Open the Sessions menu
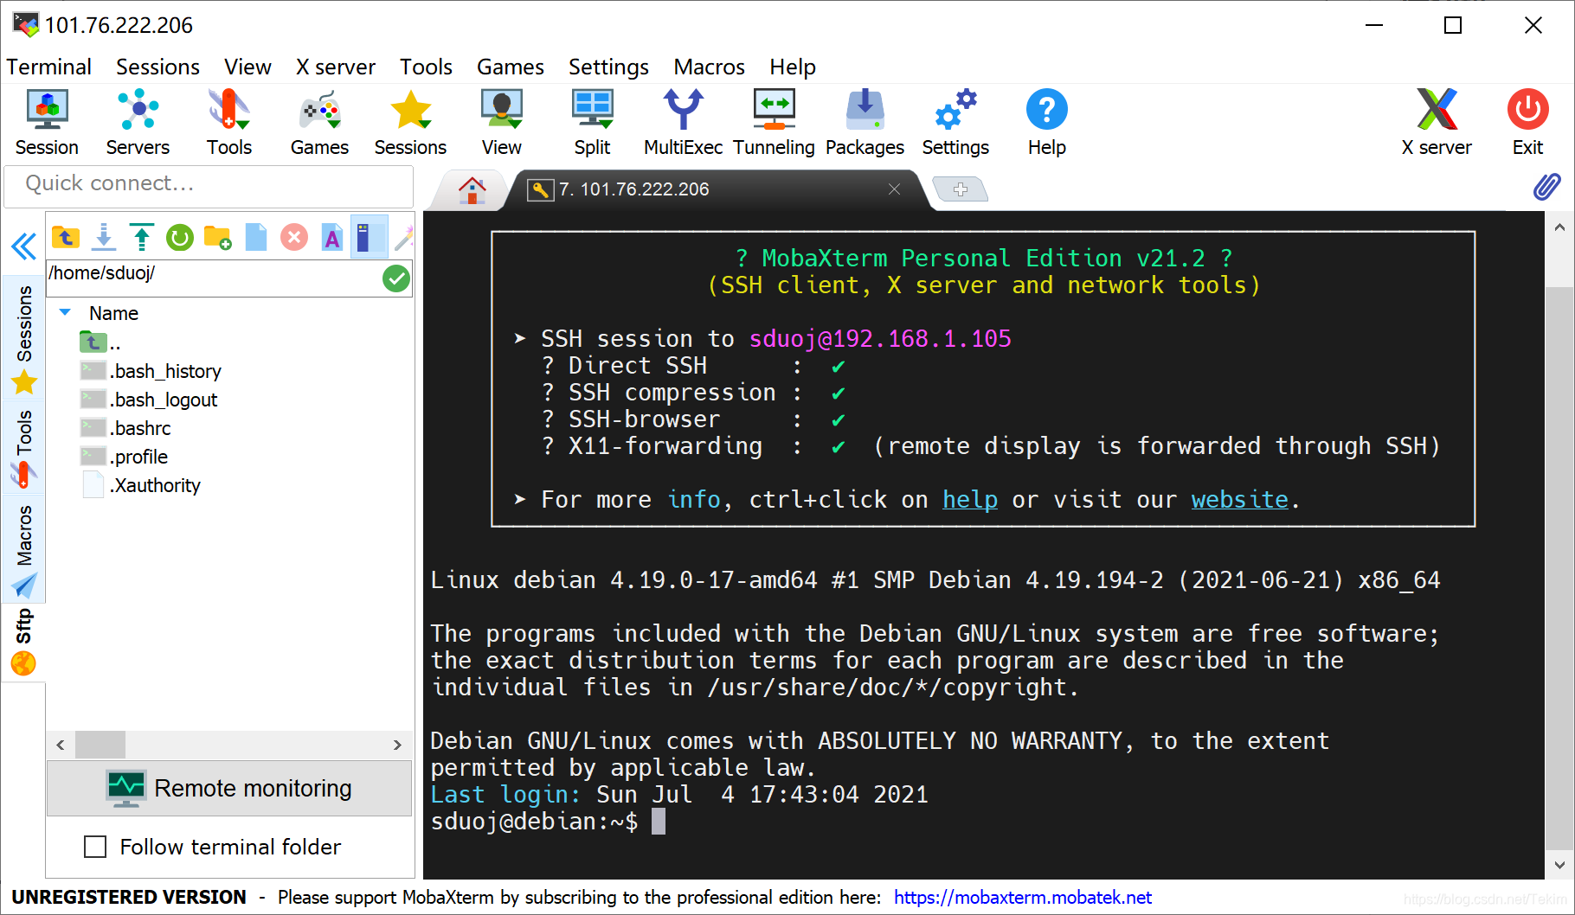 (x=157, y=67)
